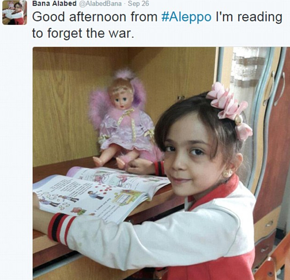Click the phrase 'I'm reading' in tweet
Screen dimensions: 290x280
coord(249,17)
